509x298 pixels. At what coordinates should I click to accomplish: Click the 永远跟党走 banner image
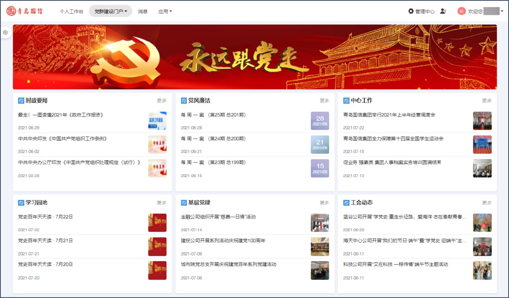point(254,57)
